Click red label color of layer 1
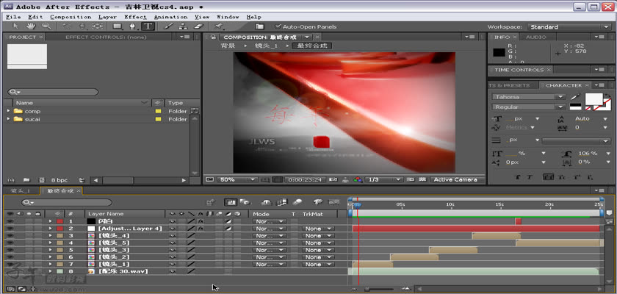The height and width of the screenshot is (294, 617). coord(59,221)
